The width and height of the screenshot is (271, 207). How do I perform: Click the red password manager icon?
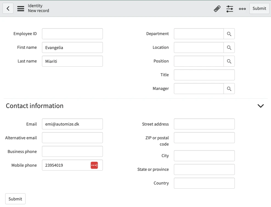94,165
